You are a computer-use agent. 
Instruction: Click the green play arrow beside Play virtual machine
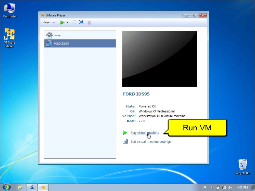[x=125, y=133]
